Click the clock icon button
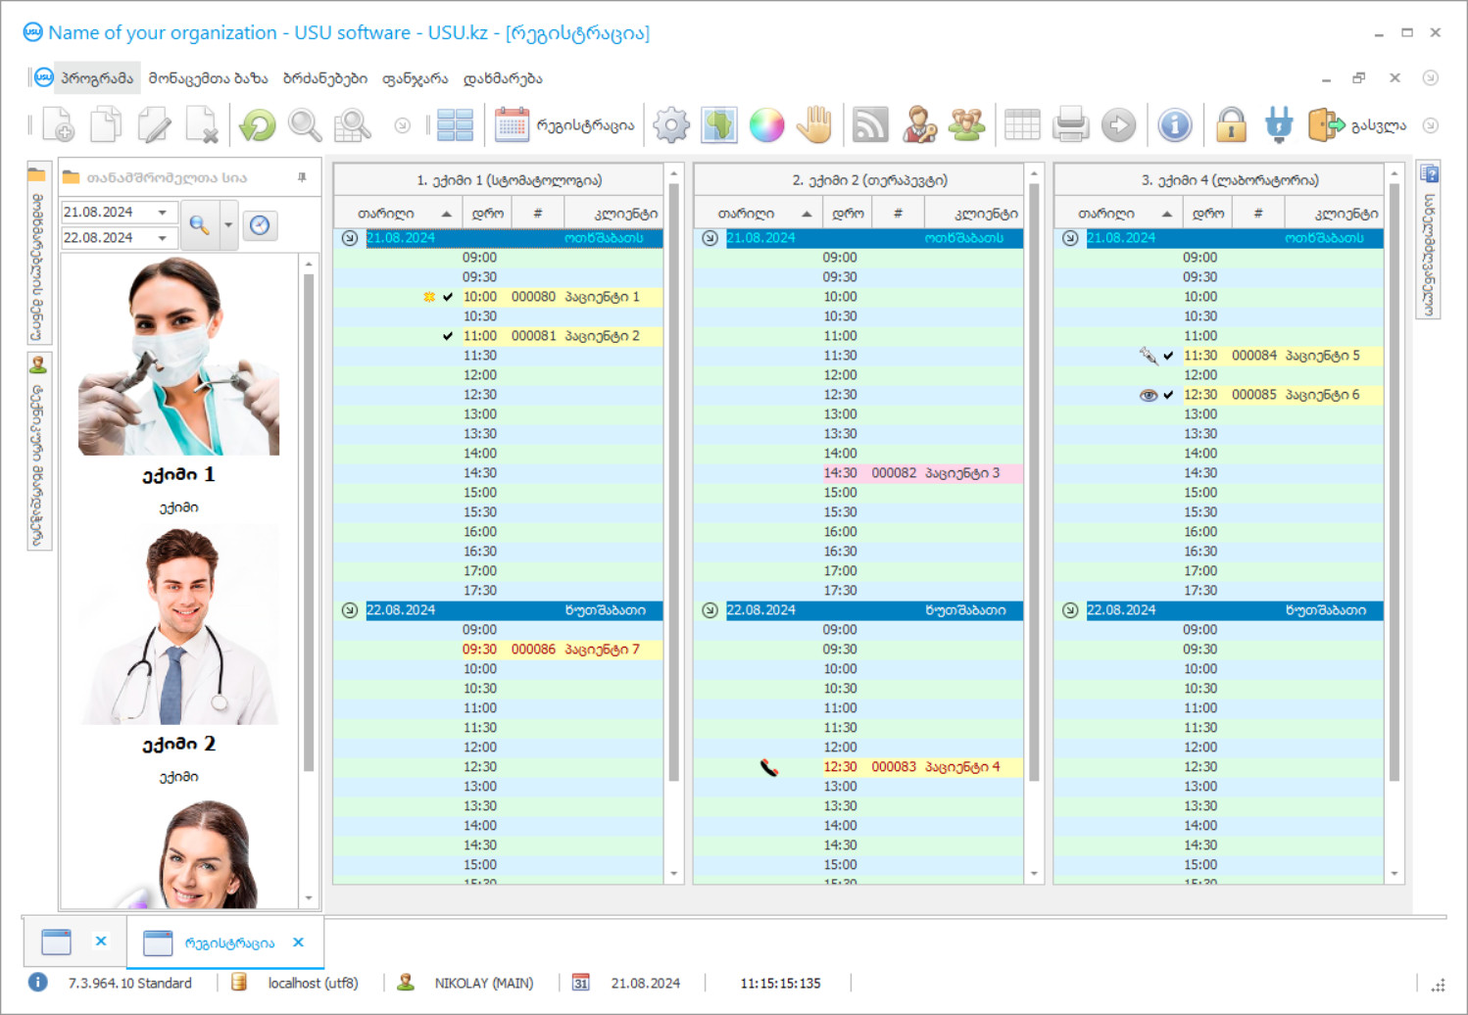The height and width of the screenshot is (1015, 1468). [x=260, y=225]
